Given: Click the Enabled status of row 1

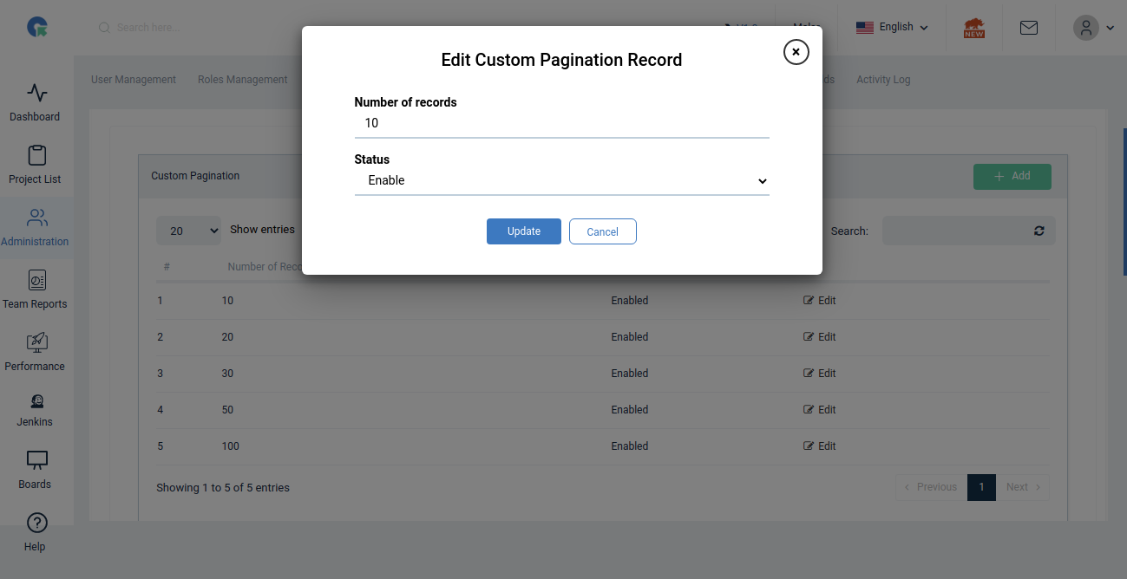Looking at the screenshot, I should [630, 301].
